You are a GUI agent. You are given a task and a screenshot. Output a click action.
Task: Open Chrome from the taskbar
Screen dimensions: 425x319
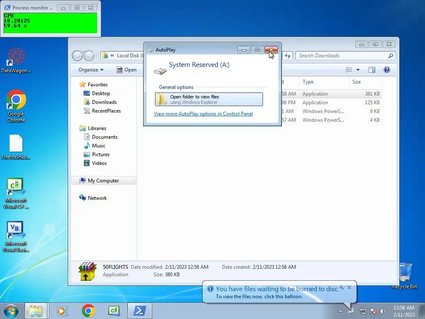click(x=88, y=311)
